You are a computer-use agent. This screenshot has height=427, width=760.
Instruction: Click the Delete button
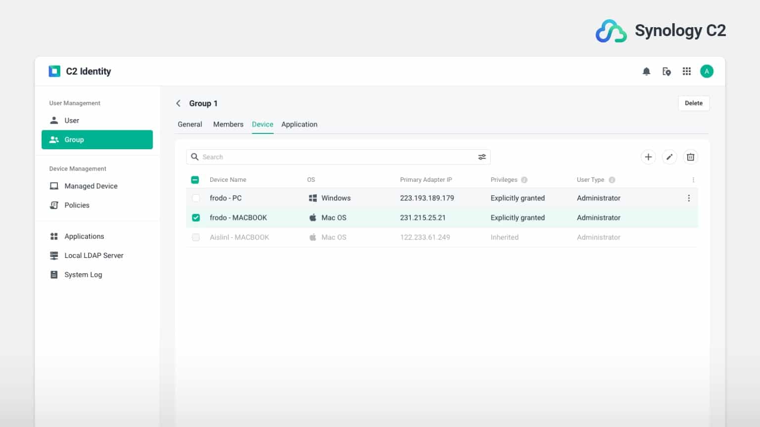(x=693, y=103)
